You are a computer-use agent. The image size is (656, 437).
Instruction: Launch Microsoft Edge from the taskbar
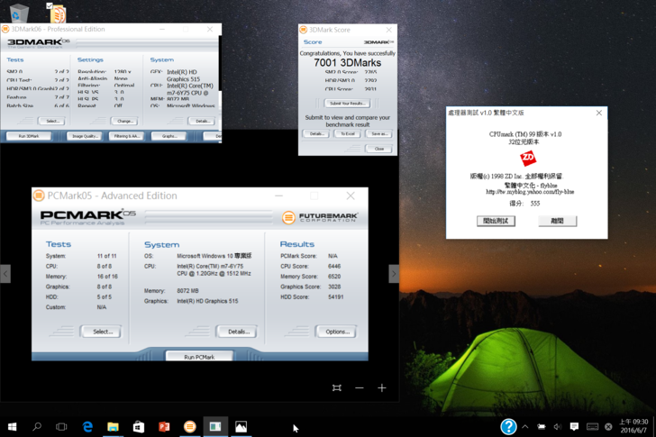coord(88,426)
